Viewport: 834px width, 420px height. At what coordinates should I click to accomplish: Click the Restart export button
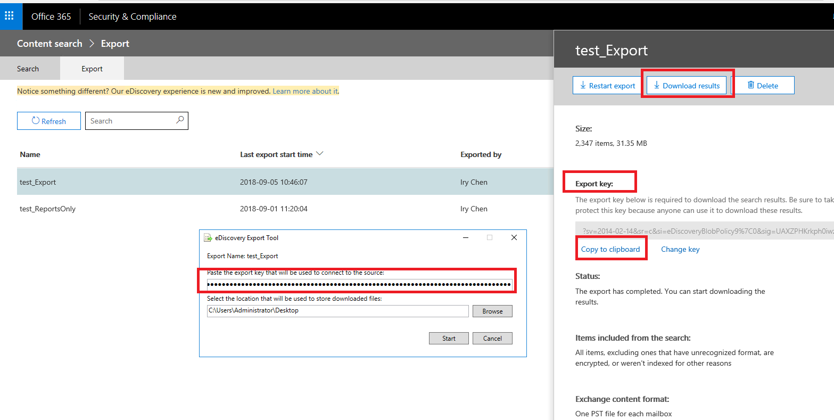607,85
